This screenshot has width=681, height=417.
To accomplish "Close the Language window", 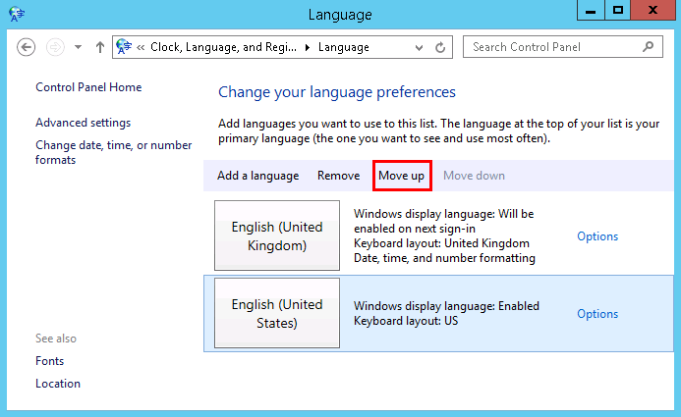I will (653, 11).
